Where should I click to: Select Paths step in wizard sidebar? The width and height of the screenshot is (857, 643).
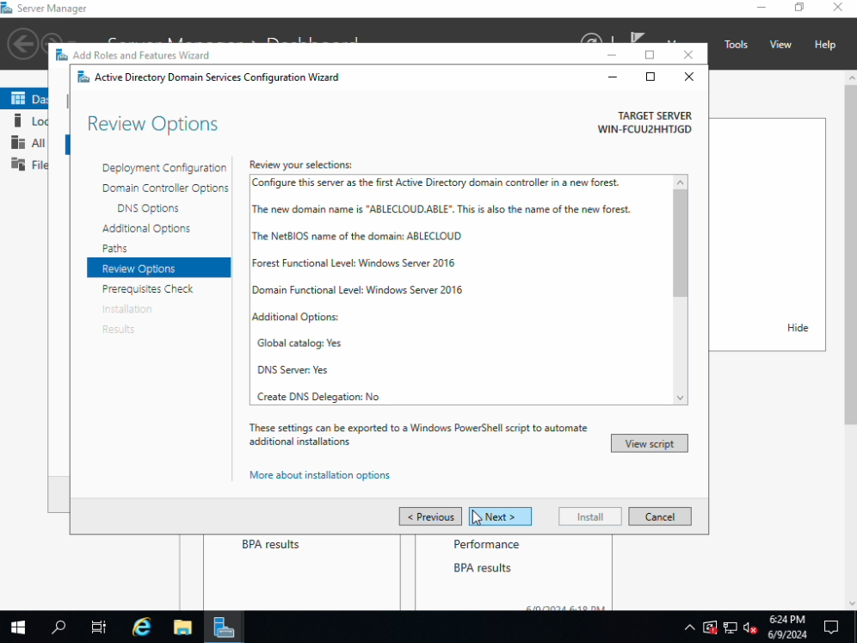point(114,249)
